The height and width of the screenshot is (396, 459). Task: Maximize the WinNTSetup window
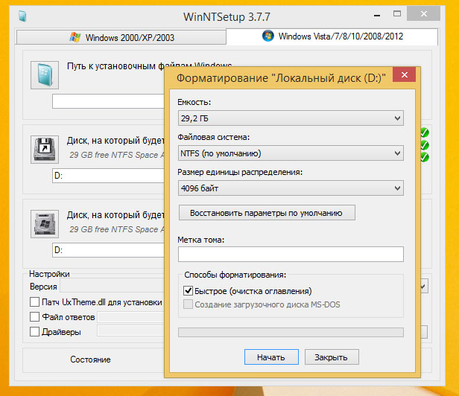coord(397,13)
